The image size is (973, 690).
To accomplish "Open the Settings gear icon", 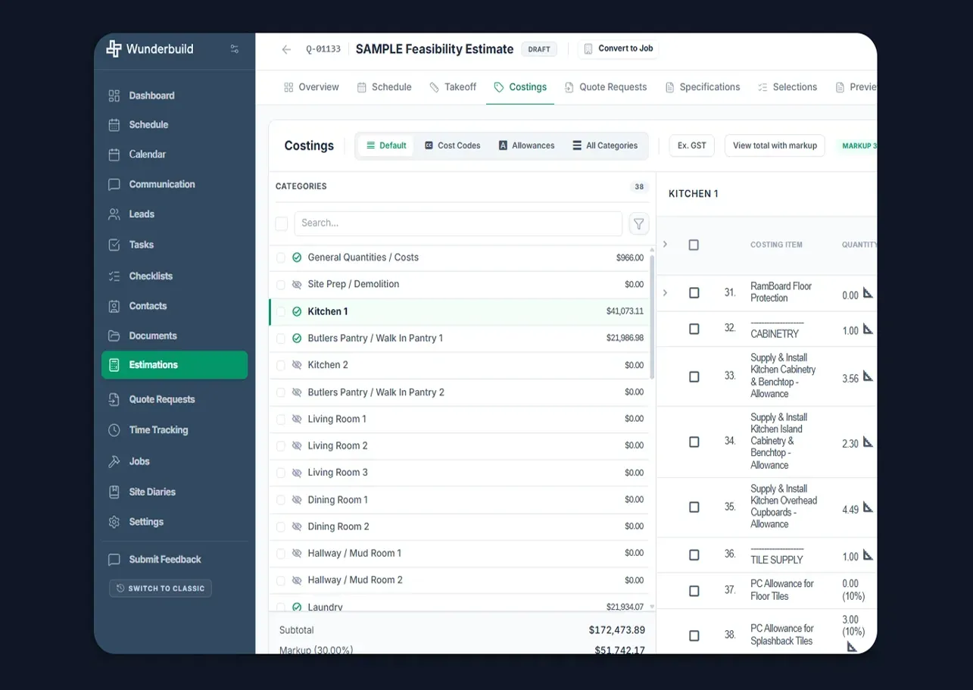I will coord(114,522).
